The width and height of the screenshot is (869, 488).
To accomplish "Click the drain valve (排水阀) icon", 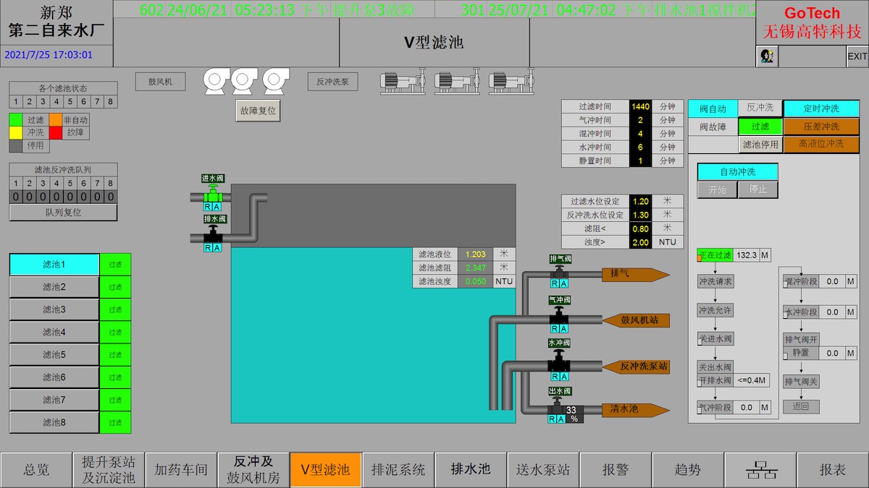I will point(212,236).
